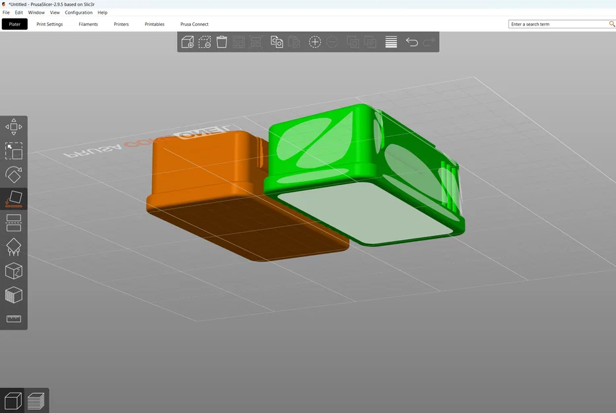Open the Filaments tab
Viewport: 616px width, 413px height.
(x=88, y=24)
